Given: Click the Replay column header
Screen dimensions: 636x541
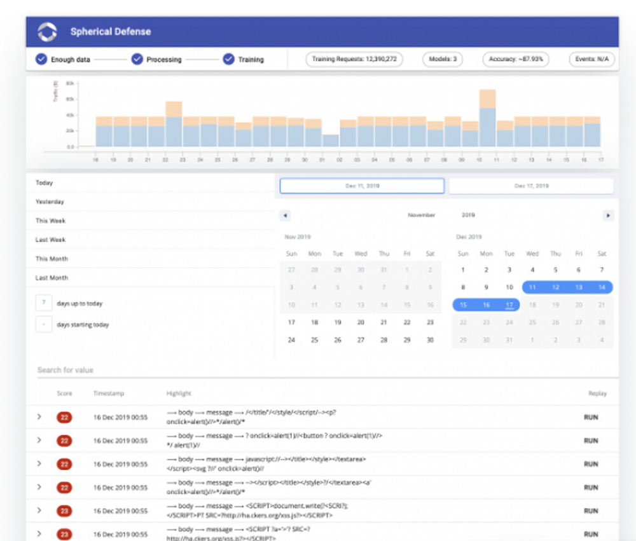Looking at the screenshot, I should (597, 394).
